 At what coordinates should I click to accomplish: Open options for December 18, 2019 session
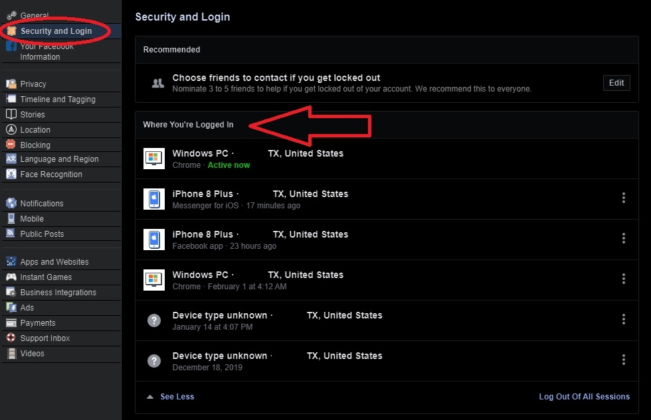624,360
